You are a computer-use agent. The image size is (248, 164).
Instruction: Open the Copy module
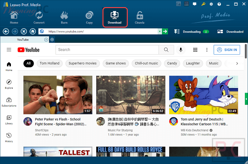click(89, 18)
